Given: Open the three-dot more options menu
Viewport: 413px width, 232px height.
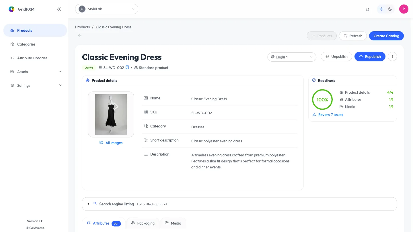Looking at the screenshot, I should pyautogui.click(x=392, y=56).
